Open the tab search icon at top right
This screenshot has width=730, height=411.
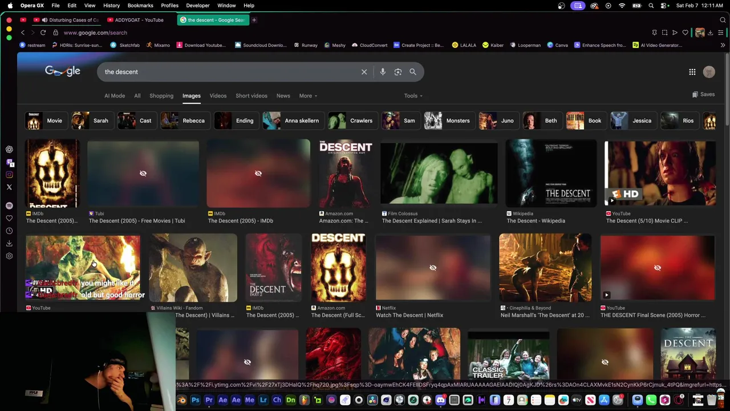(722, 20)
